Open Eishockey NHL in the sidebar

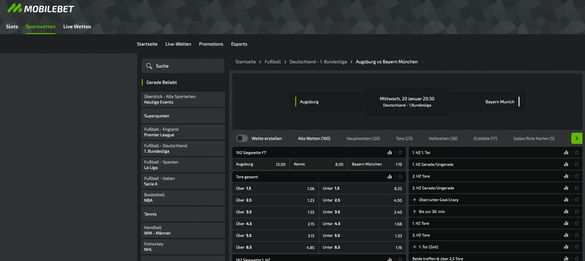click(183, 246)
